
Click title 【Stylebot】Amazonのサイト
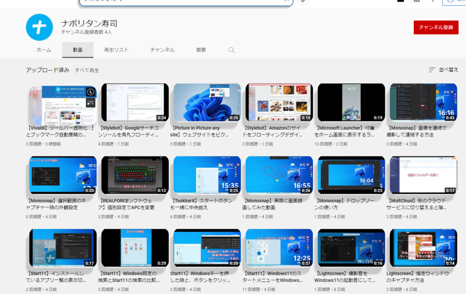pos(272,132)
